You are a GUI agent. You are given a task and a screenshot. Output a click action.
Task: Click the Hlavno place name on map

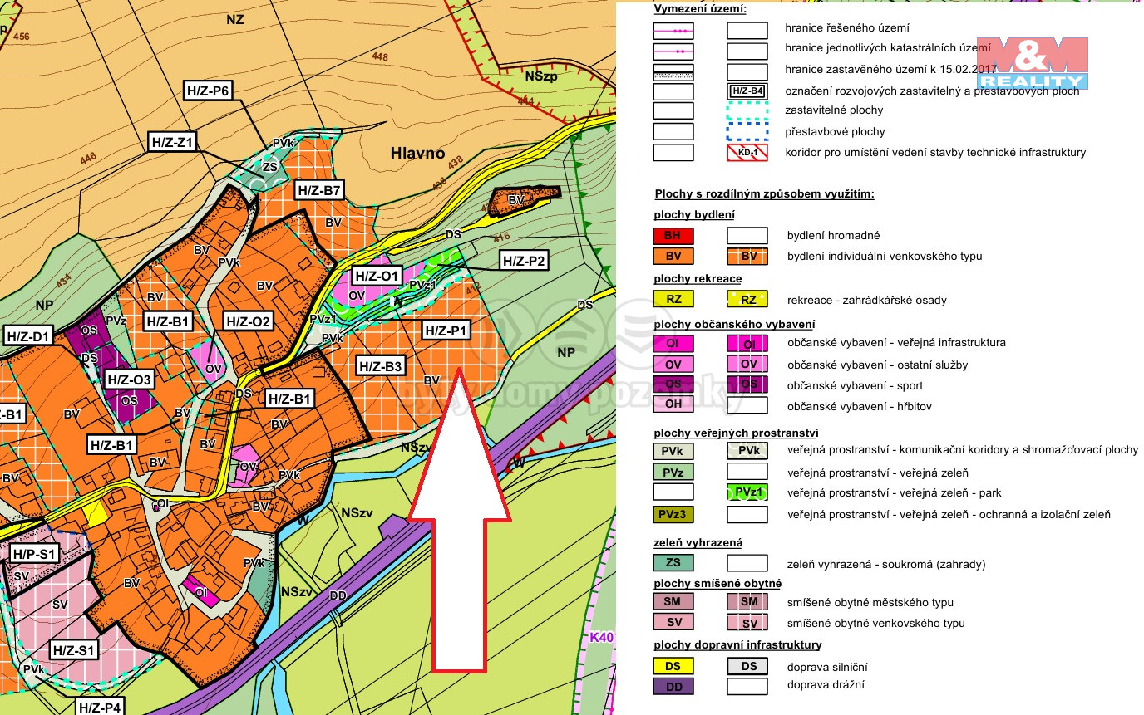click(417, 154)
